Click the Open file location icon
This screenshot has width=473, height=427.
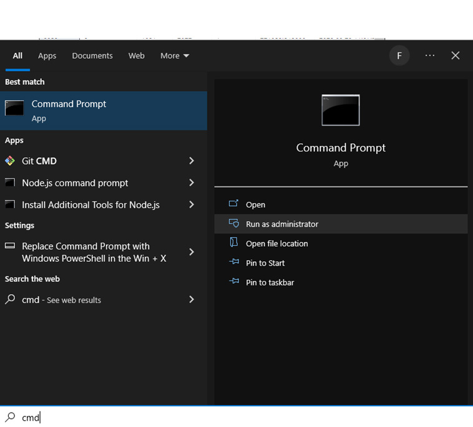coord(233,242)
